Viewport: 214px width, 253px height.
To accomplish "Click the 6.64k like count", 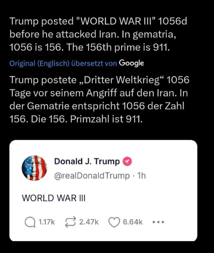I will click(133, 222).
